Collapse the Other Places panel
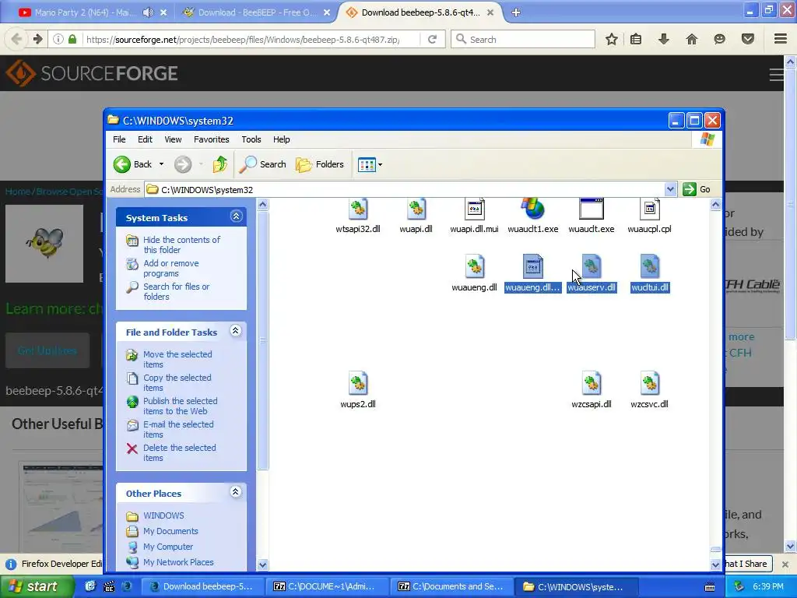This screenshot has width=797, height=598. coord(235,492)
